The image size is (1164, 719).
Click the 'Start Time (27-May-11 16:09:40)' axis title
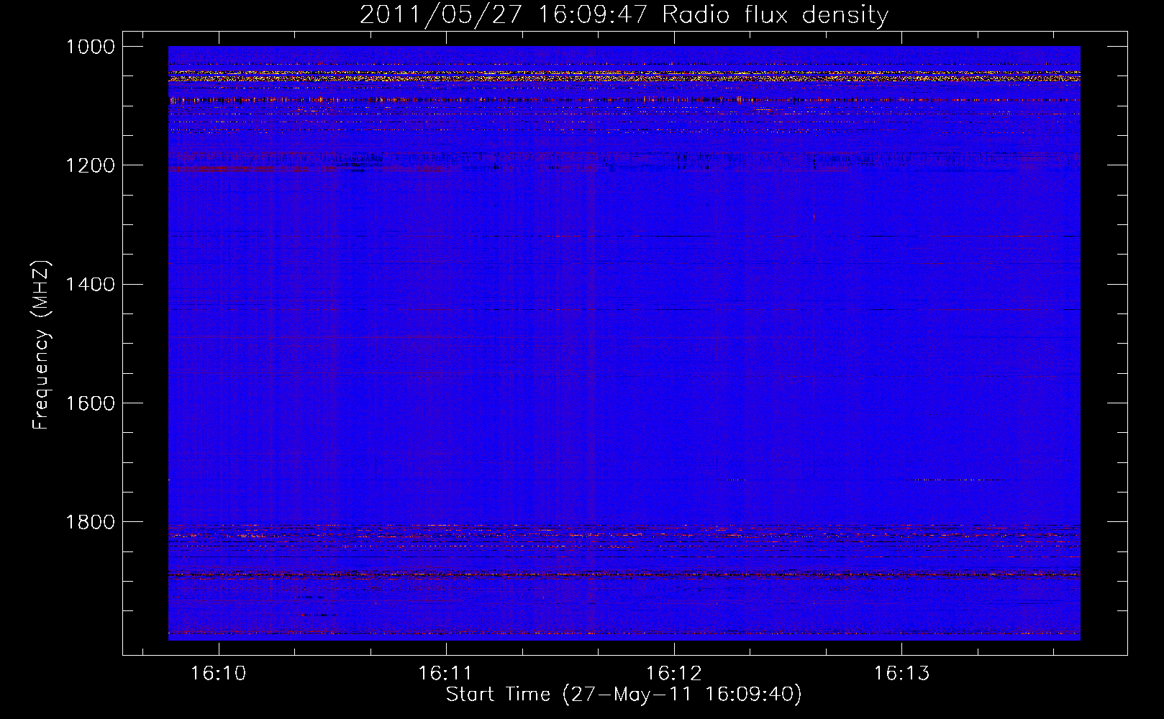624,695
